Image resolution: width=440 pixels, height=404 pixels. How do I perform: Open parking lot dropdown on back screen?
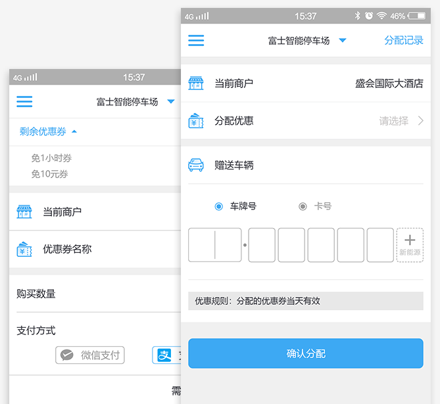click(x=171, y=102)
